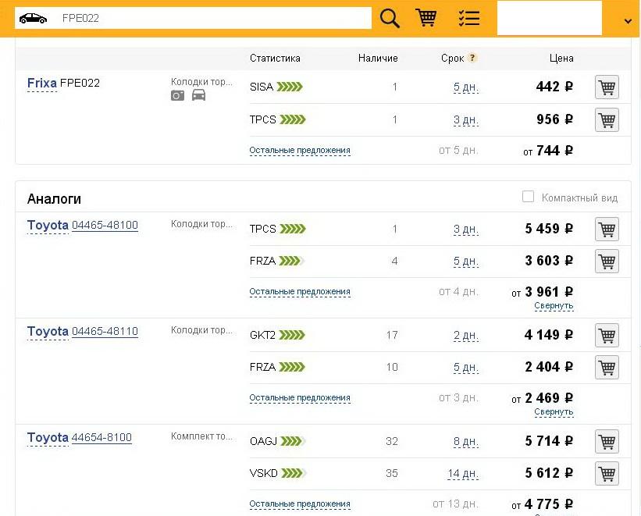
Task: Click the car applicability icon for Frixa FPE022
Action: [198, 95]
